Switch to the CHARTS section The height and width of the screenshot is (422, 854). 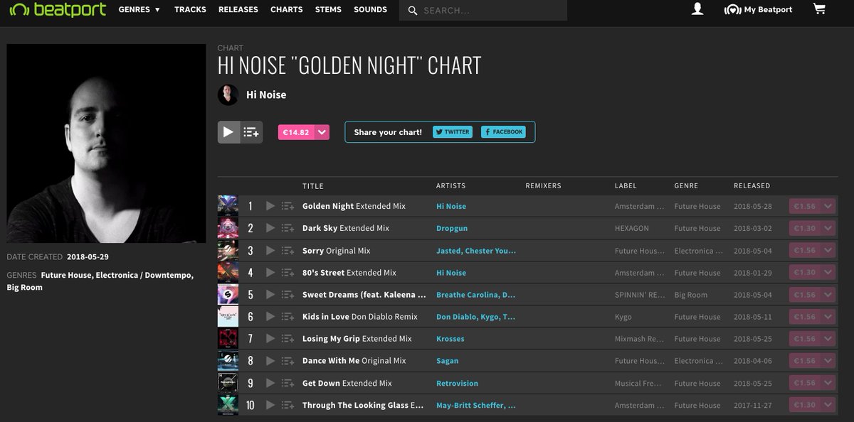pyautogui.click(x=286, y=9)
